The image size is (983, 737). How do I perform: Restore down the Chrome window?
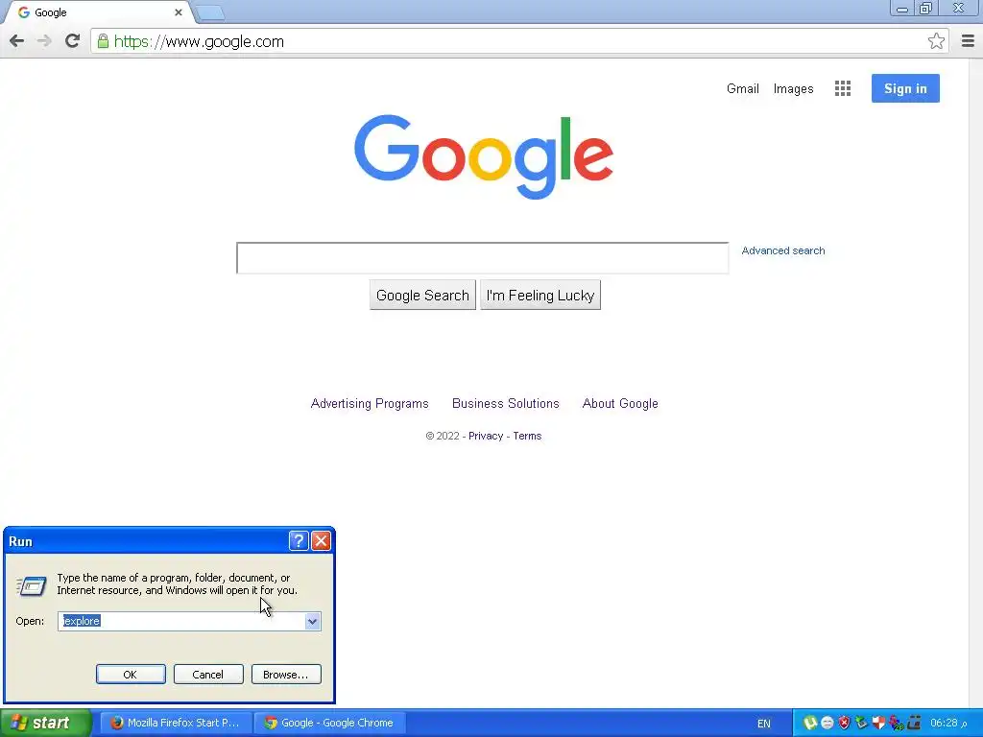point(926,9)
